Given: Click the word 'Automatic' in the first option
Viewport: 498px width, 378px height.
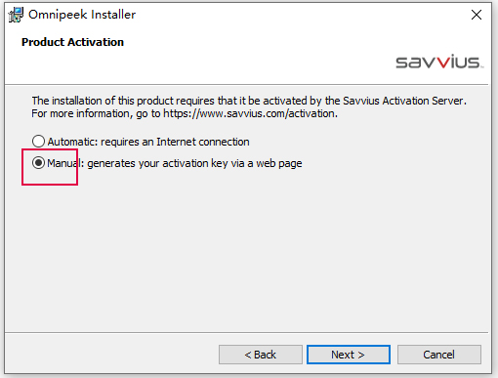Looking at the screenshot, I should (x=72, y=142).
